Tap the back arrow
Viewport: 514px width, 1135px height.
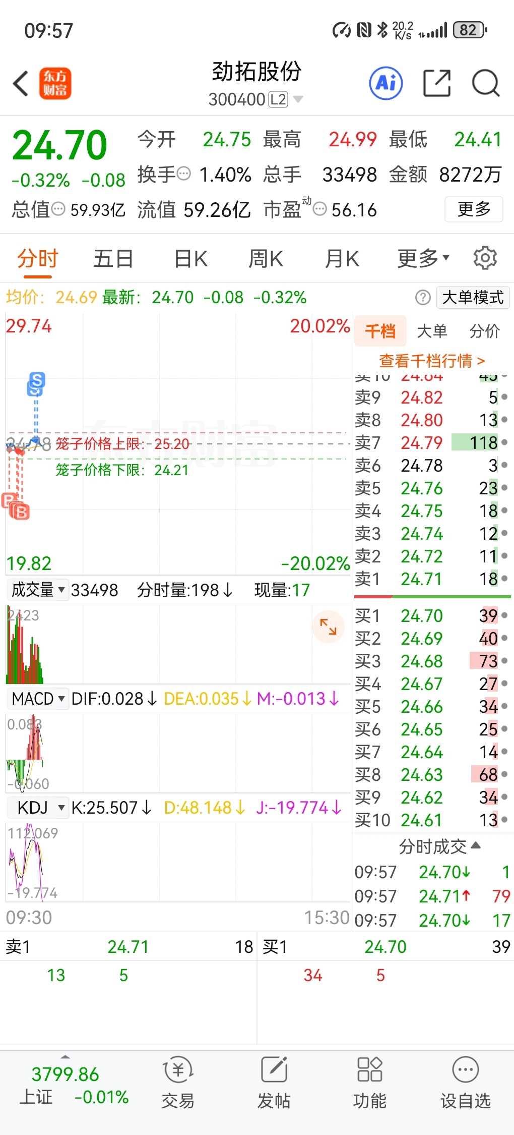21,83
